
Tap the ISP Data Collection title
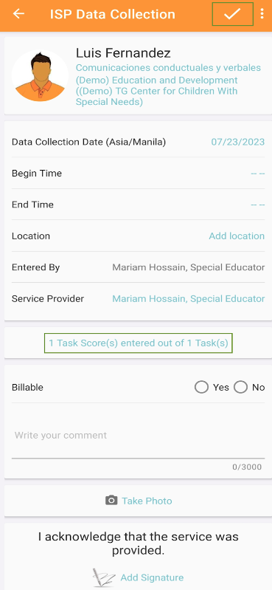[112, 14]
